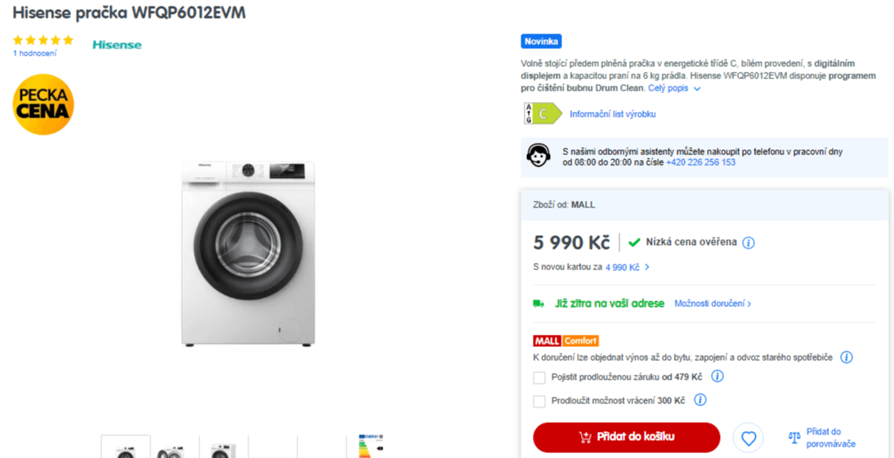Click the heart wishlist icon
This screenshot has height=458, width=894.
click(x=748, y=438)
